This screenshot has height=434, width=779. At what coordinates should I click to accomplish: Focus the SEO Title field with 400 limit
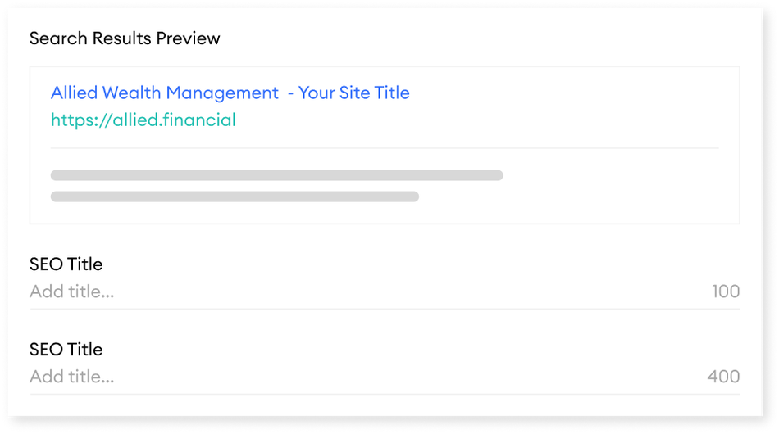click(x=385, y=377)
